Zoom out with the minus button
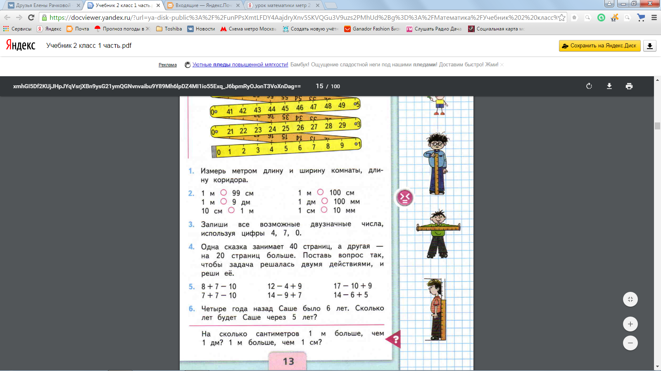 tap(630, 343)
